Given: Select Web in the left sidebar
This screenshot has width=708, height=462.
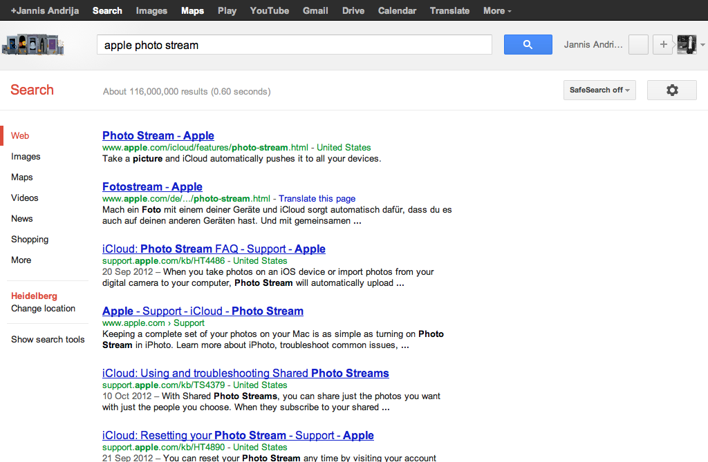Looking at the screenshot, I should coord(20,136).
